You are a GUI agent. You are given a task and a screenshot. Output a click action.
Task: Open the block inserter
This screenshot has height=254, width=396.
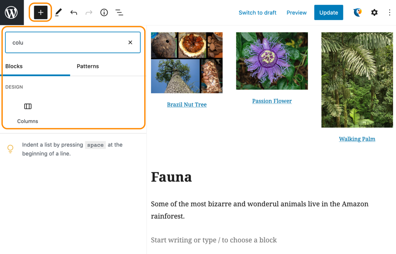(40, 13)
